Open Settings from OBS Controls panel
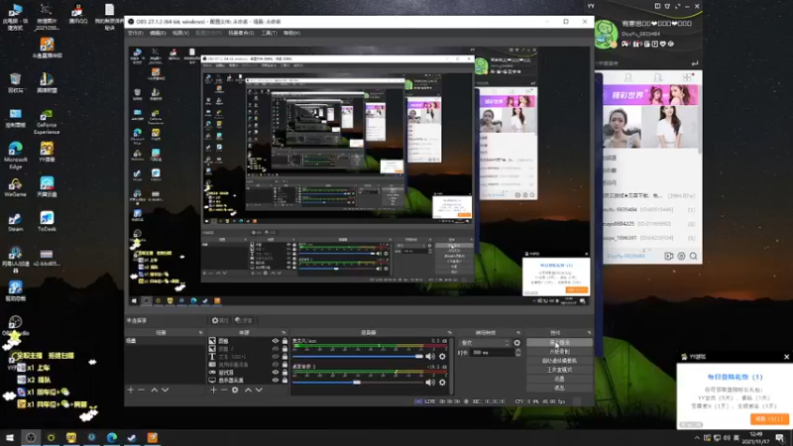This screenshot has height=446, width=793. tap(559, 379)
